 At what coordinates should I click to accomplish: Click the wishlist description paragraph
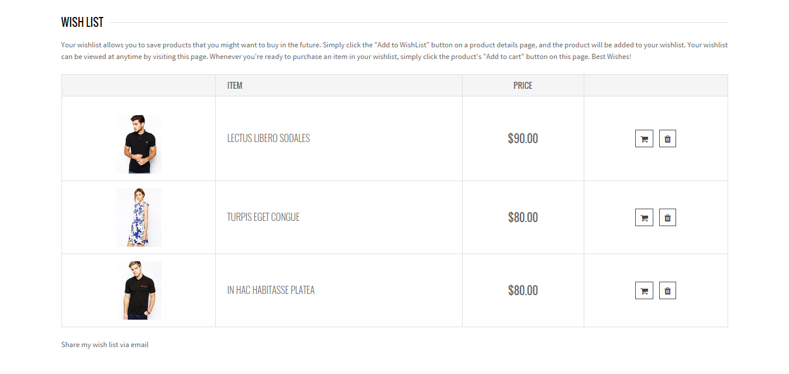(x=394, y=51)
